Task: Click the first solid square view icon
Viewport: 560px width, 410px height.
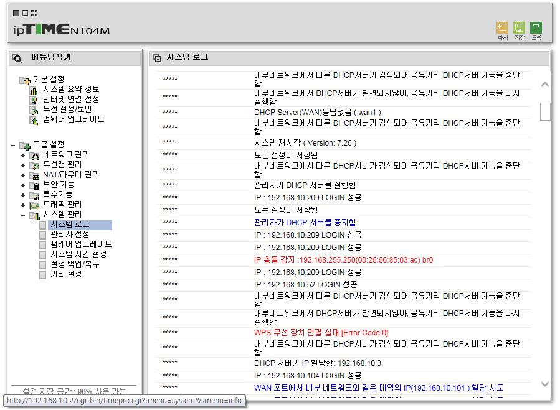Action: 16,13
